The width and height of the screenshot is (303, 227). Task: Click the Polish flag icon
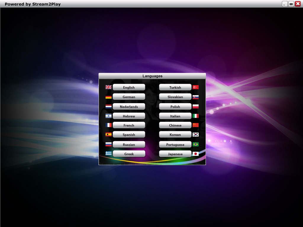196,106
